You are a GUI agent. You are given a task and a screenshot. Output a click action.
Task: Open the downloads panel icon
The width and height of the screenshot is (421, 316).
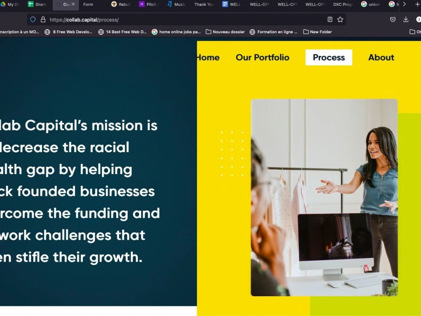coord(405,19)
